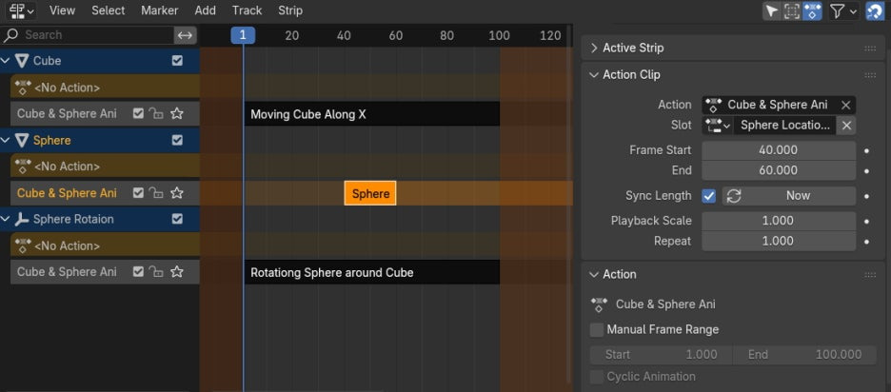Open the Select menu

click(108, 10)
